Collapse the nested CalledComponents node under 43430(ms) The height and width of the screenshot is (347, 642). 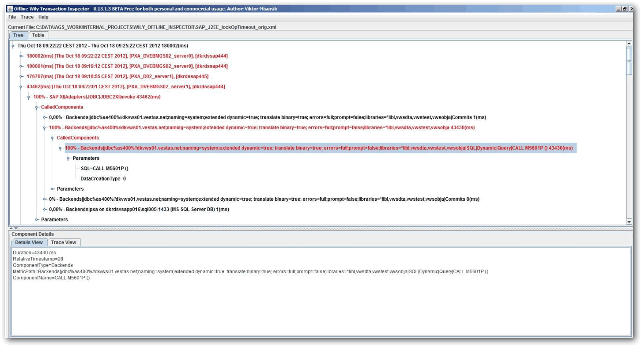click(53, 138)
